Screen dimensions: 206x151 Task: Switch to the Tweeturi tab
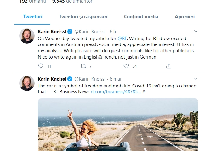point(32,17)
